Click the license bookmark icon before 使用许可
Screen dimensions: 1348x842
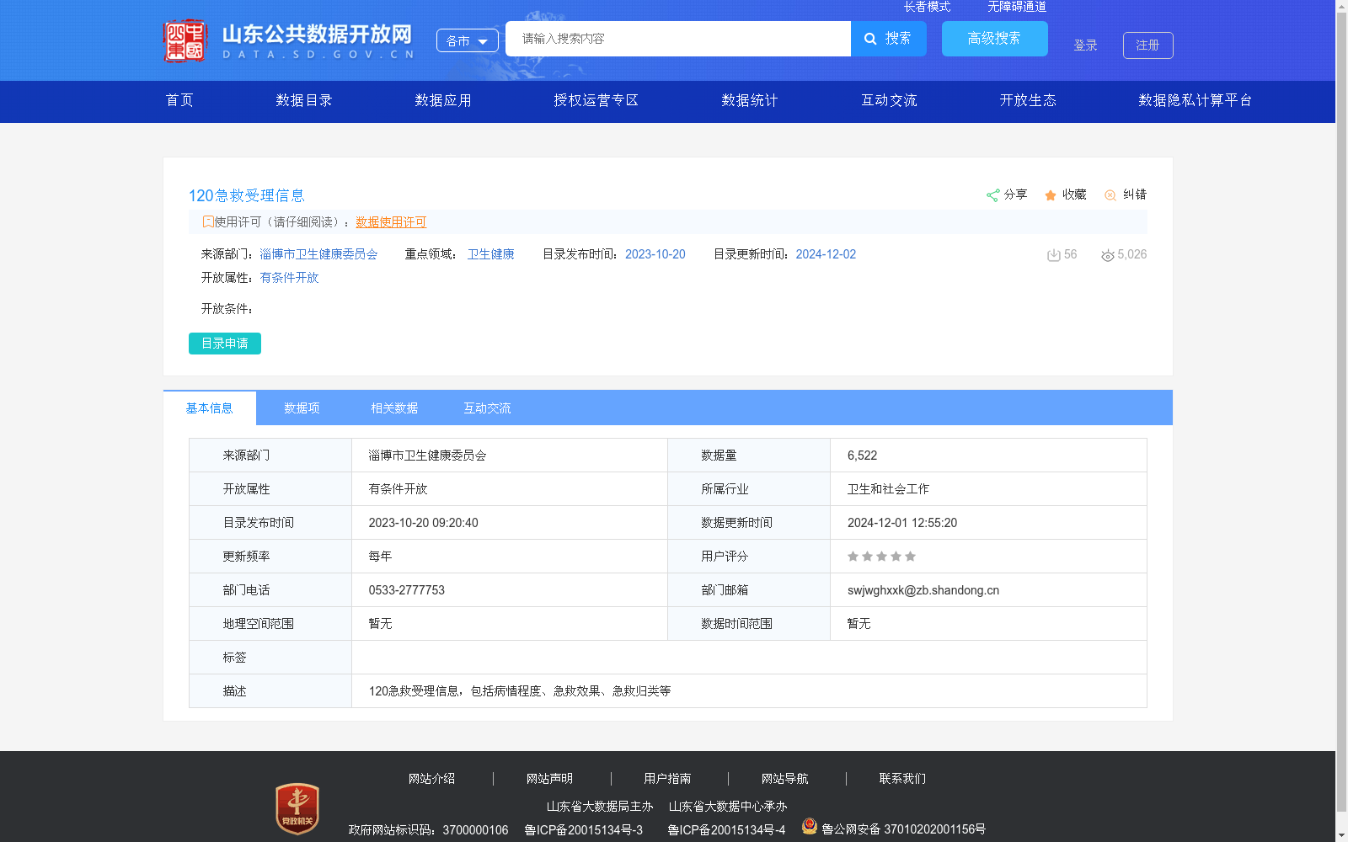208,222
